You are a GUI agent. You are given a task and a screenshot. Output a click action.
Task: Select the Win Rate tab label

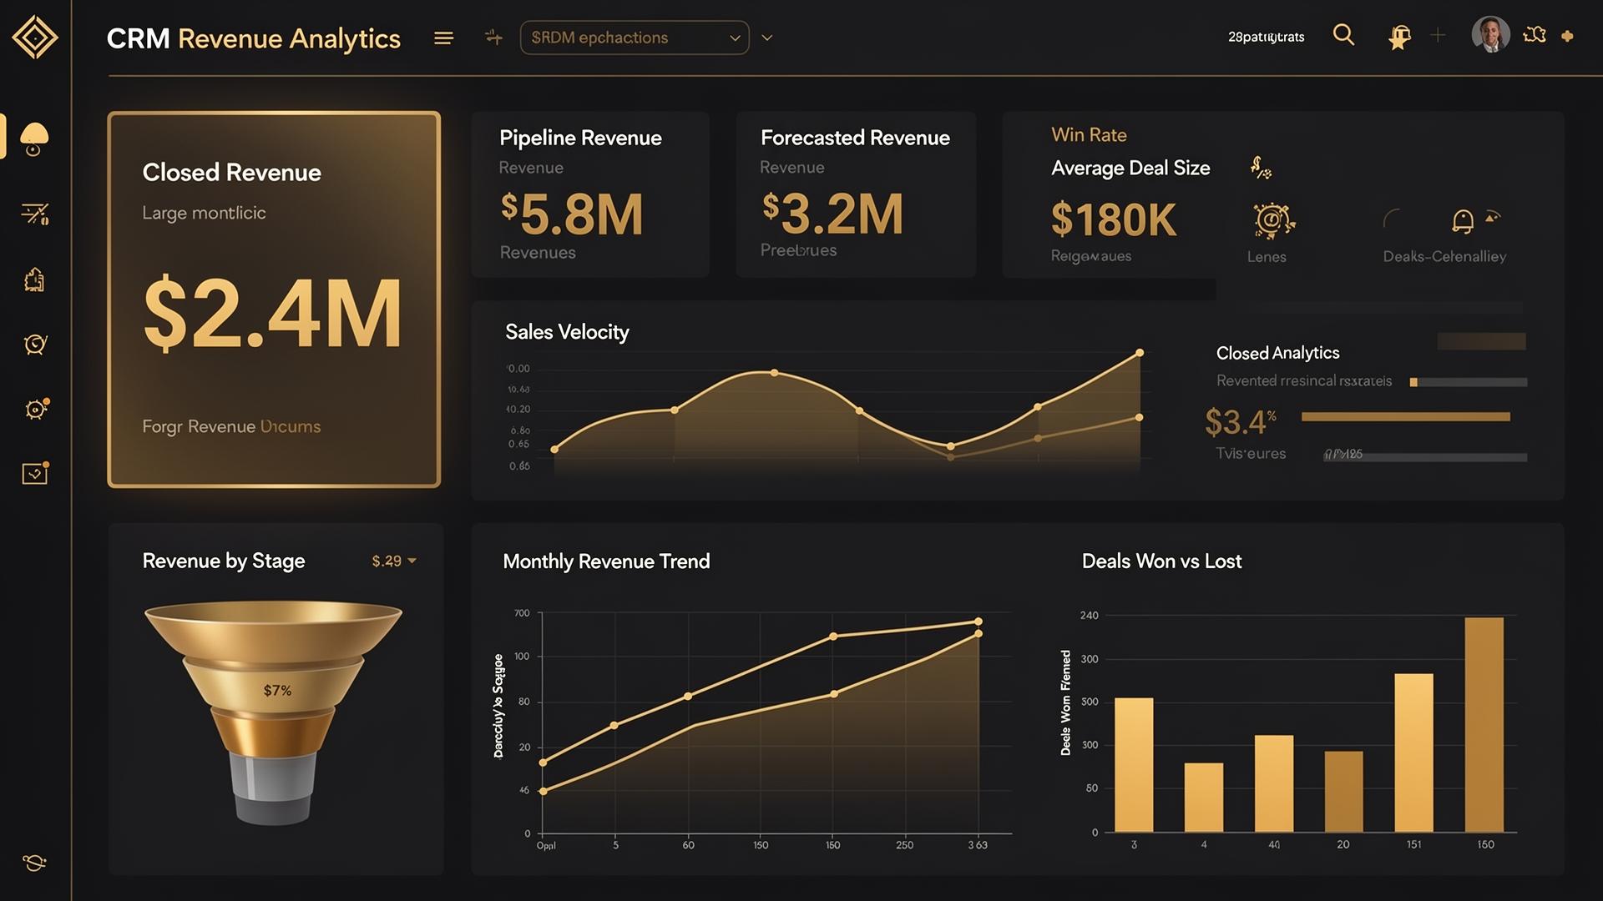point(1089,135)
